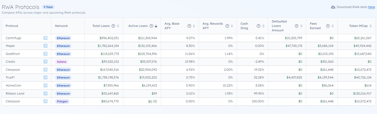This screenshot has height=114, width=377.
Task: Click the Solana network tag
Action: [x=61, y=62]
